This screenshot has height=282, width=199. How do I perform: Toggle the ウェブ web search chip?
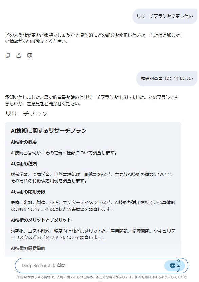(175, 265)
